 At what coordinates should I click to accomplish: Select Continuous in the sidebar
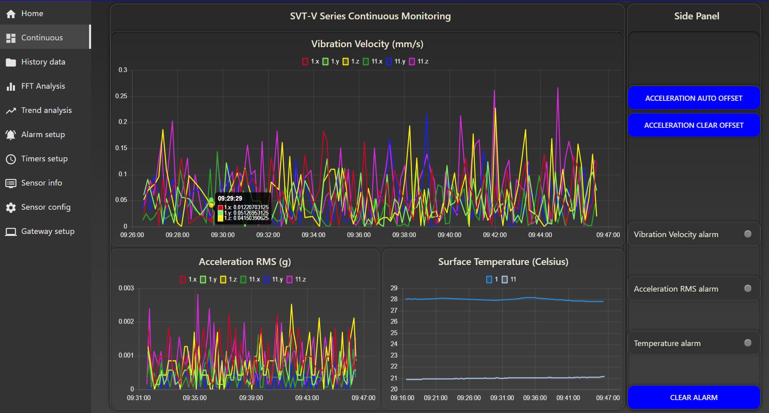pos(46,37)
